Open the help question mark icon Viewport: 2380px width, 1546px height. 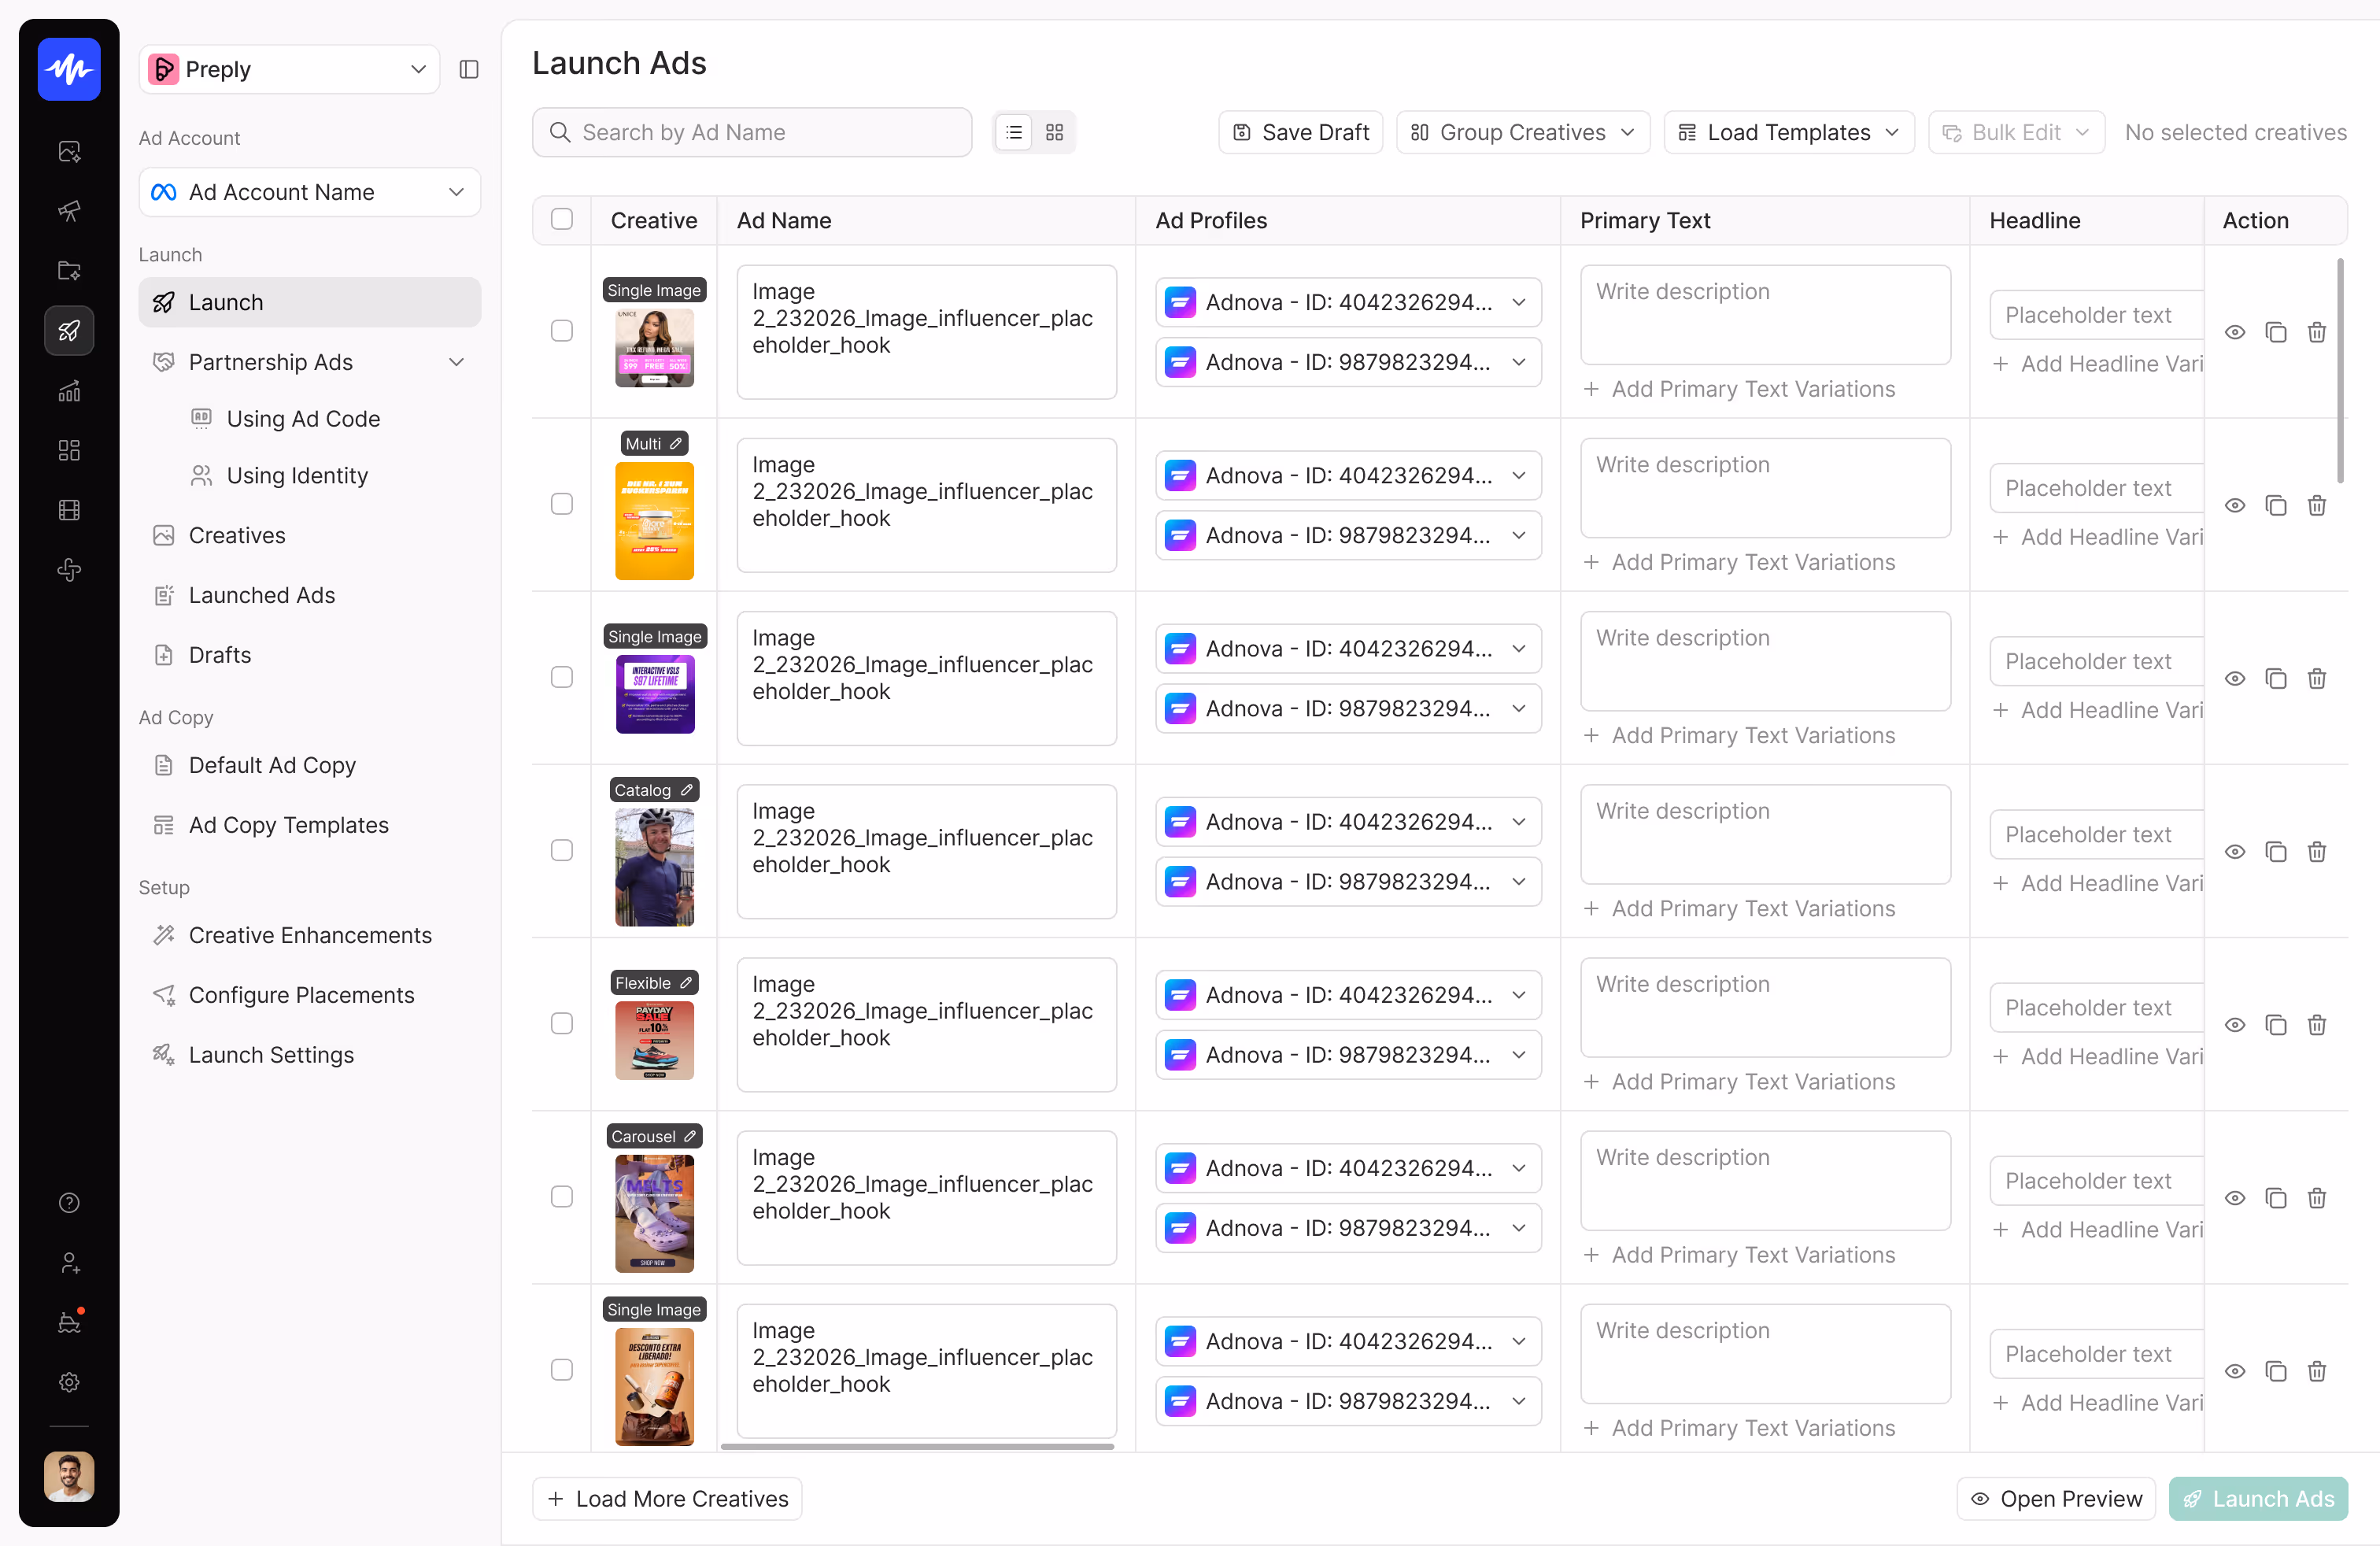69,1202
